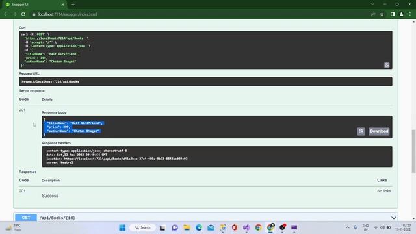Click the page vertical scrollbar thumb
The height and width of the screenshot is (234, 416).
[x=413, y=151]
